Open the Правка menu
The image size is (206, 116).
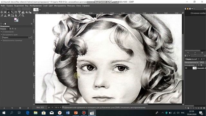coord(10,6)
